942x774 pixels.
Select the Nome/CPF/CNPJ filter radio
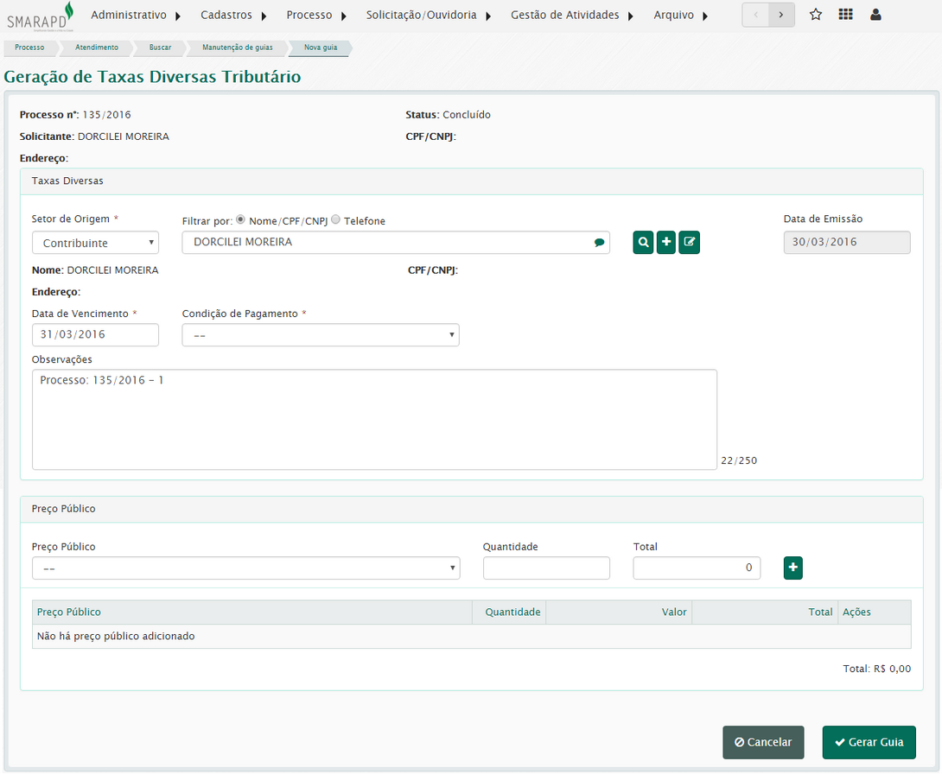click(x=240, y=219)
